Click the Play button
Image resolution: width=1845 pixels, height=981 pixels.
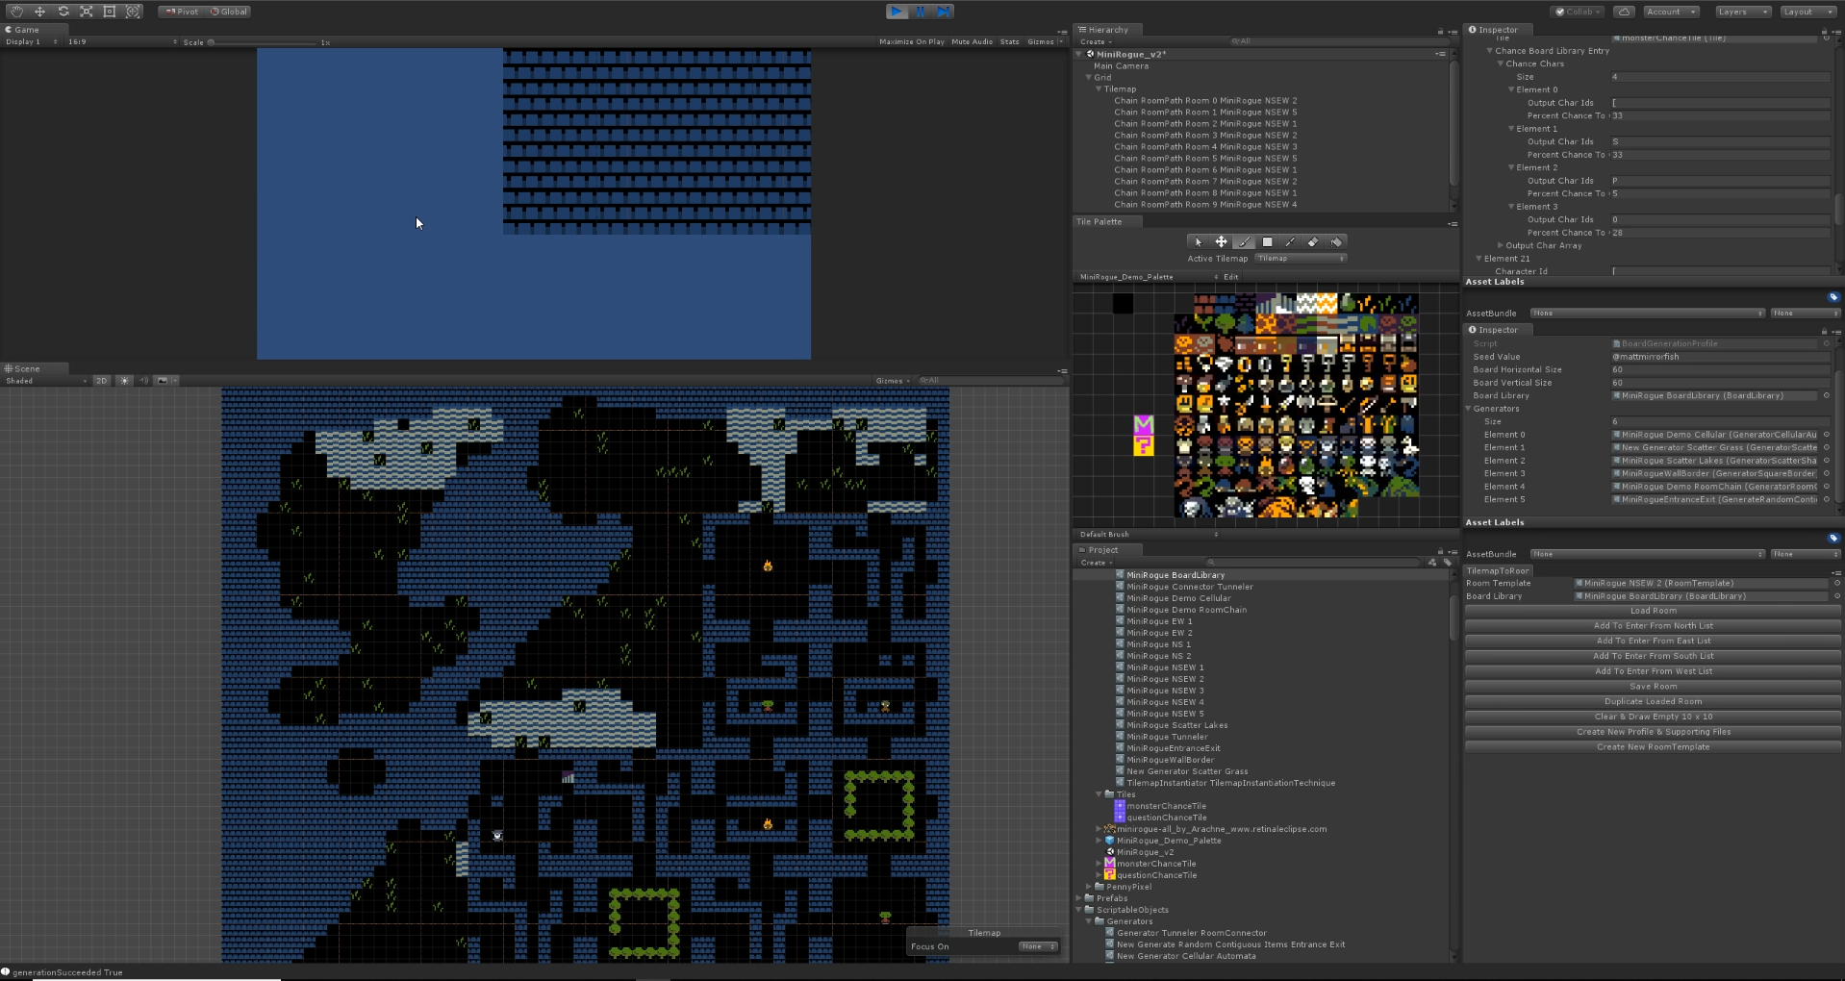897,12
